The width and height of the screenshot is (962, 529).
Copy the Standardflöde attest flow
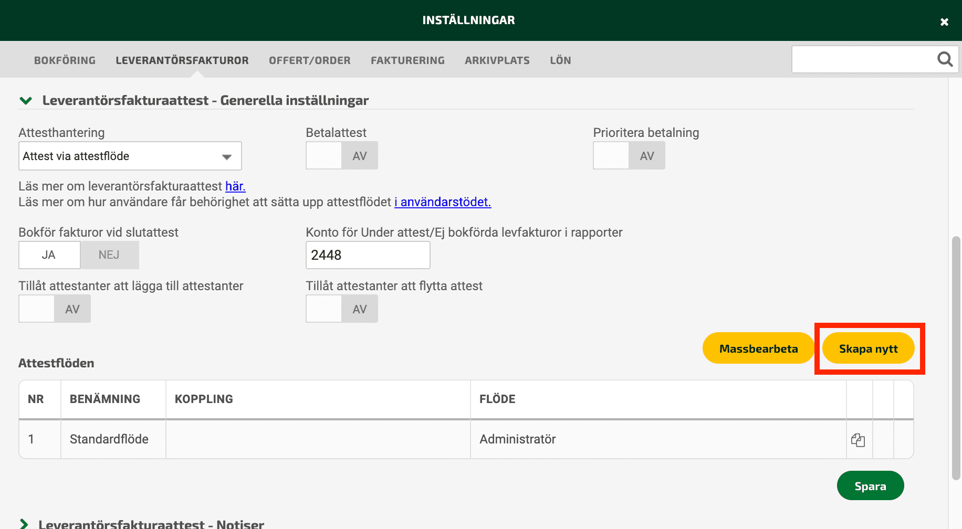click(858, 440)
